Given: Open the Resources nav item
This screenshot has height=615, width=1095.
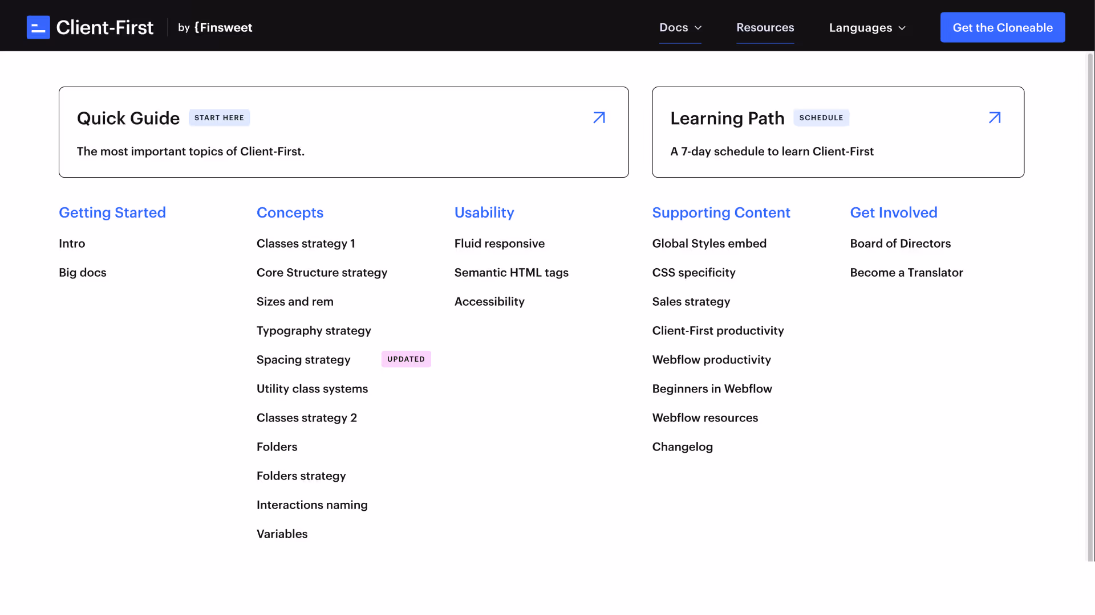Looking at the screenshot, I should (x=765, y=27).
